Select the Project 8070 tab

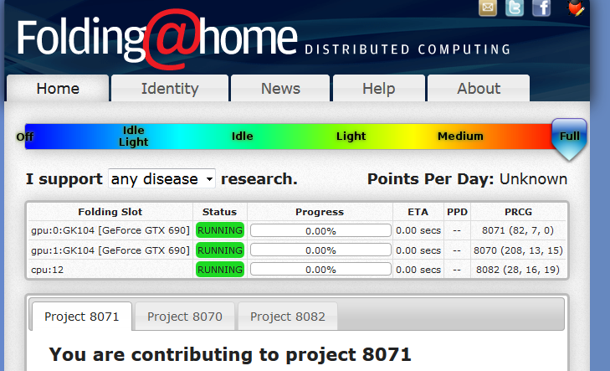click(x=185, y=317)
